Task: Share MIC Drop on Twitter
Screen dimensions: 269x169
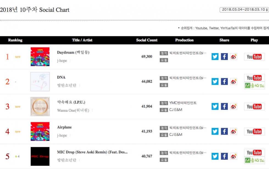Action: click(215, 156)
